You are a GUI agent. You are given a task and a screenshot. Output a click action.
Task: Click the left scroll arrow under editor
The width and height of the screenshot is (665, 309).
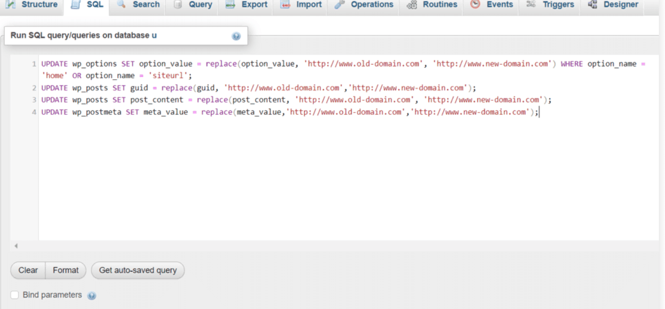click(16, 245)
